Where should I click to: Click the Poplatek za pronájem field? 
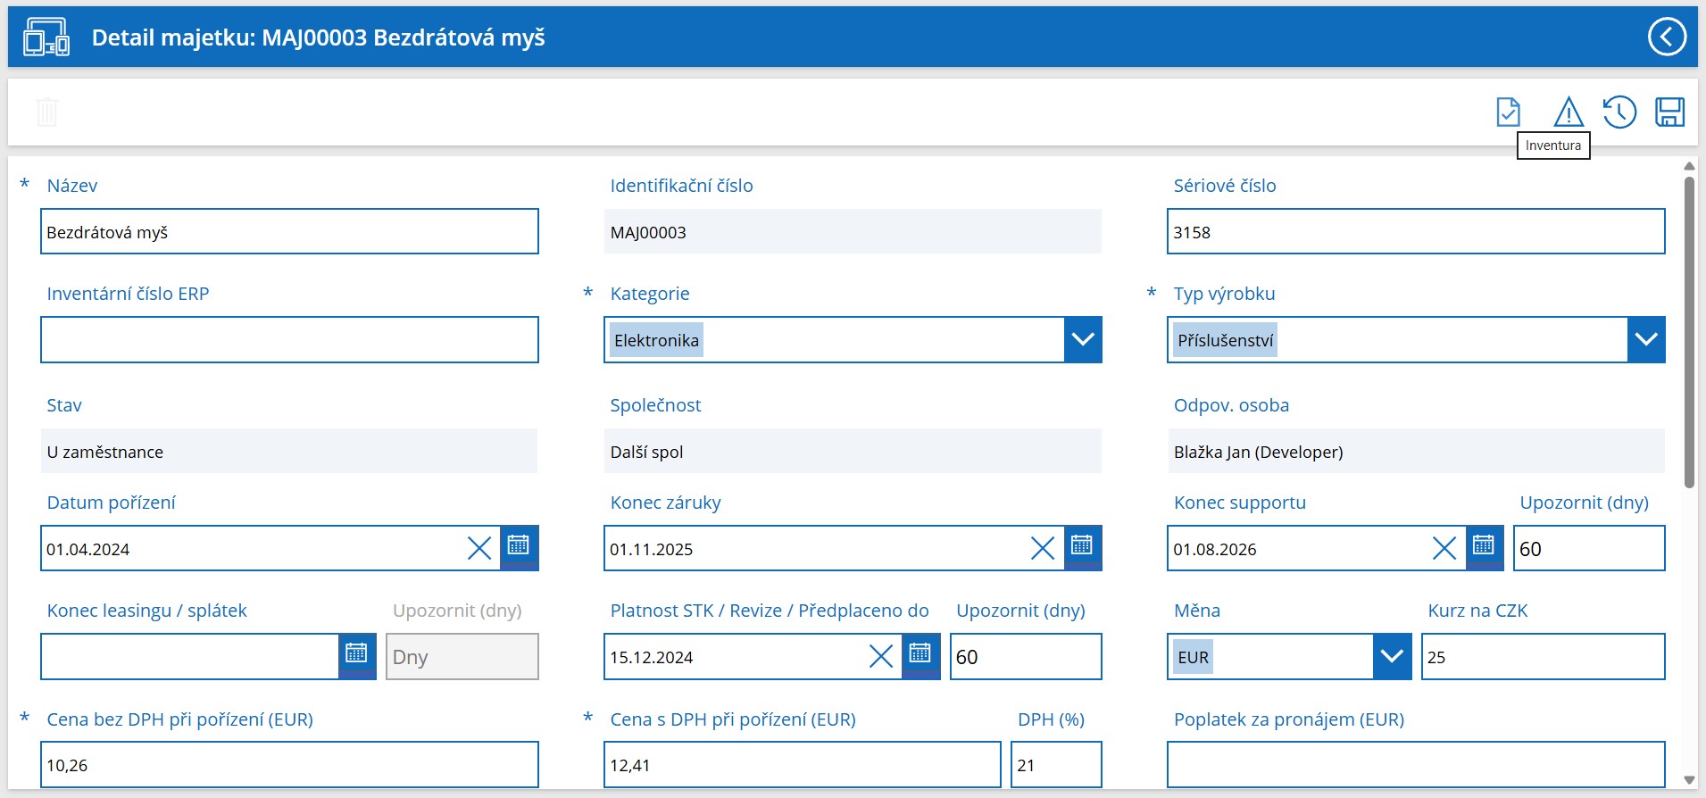pos(1416,765)
